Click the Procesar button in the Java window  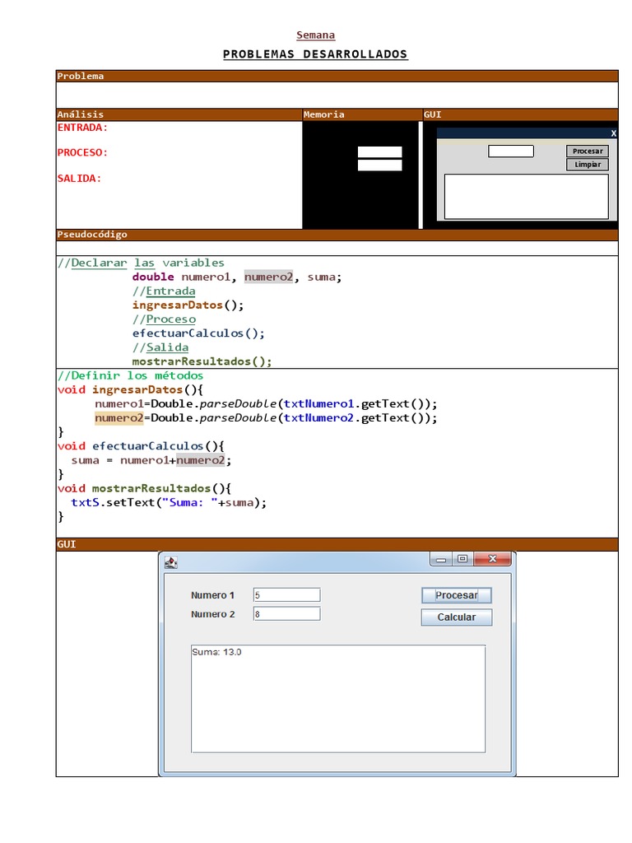point(456,595)
